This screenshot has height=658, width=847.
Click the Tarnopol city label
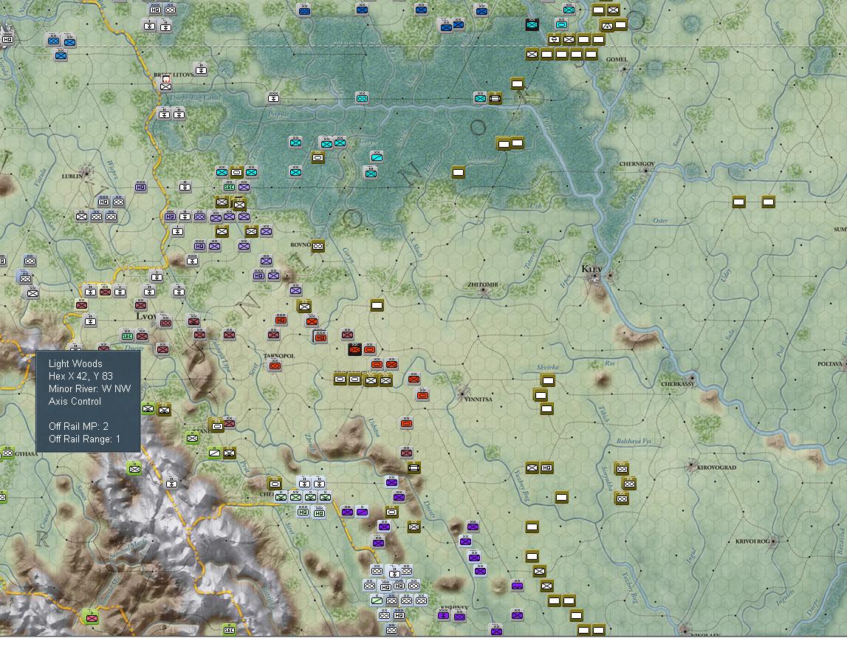pos(278,356)
